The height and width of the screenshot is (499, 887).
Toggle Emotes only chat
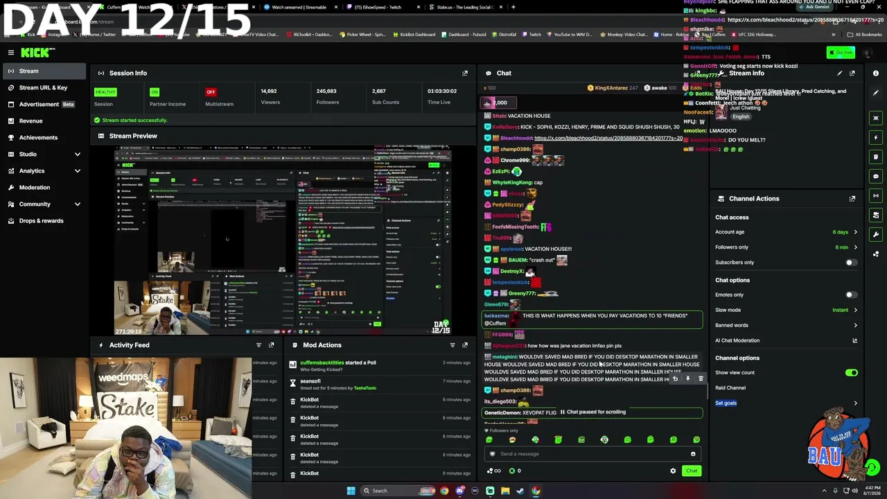[x=851, y=295]
